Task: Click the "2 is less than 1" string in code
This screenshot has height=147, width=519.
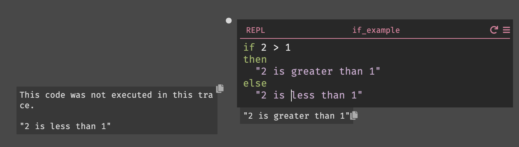Action: point(309,95)
